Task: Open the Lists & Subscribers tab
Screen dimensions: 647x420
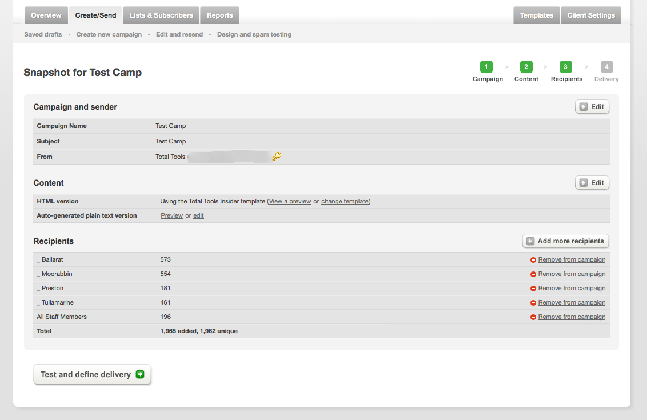Action: 161,15
